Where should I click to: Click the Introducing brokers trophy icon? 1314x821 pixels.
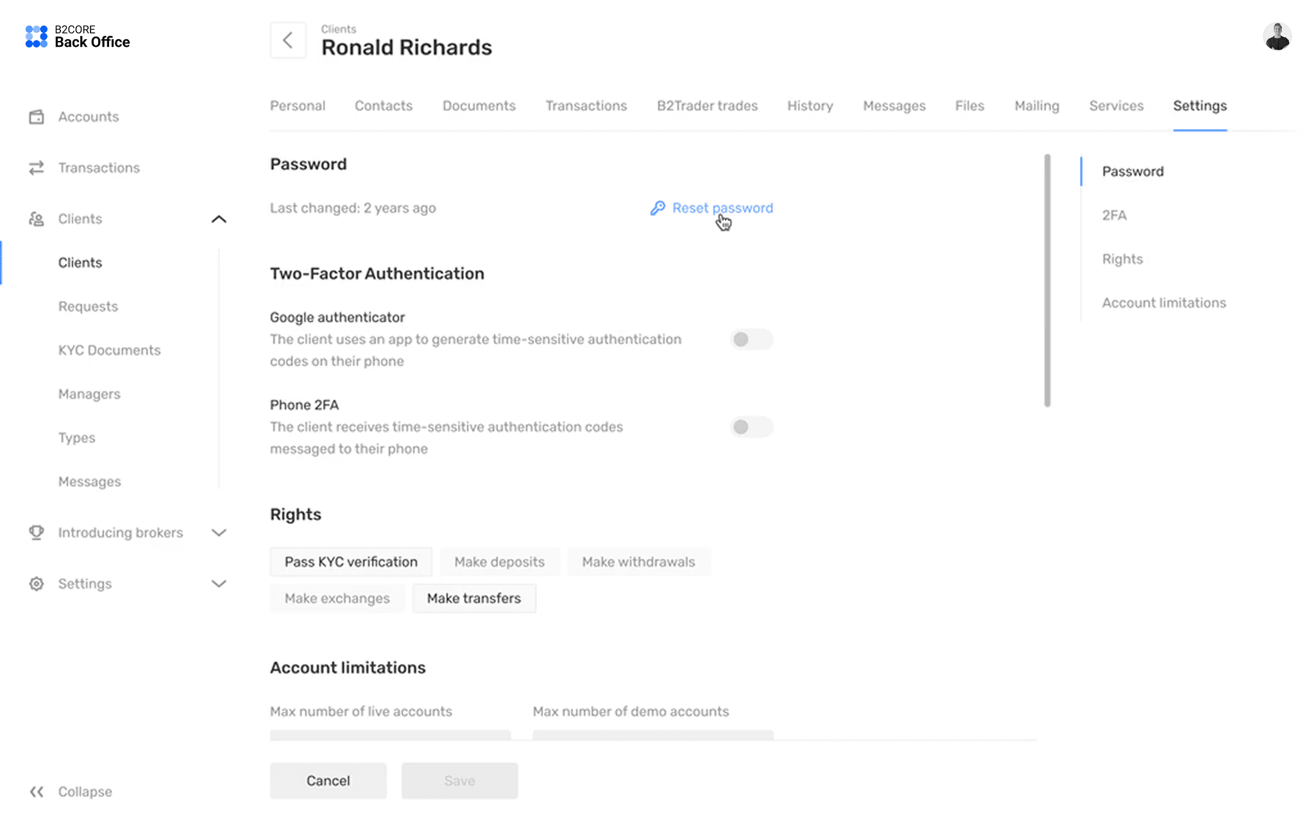coord(37,532)
